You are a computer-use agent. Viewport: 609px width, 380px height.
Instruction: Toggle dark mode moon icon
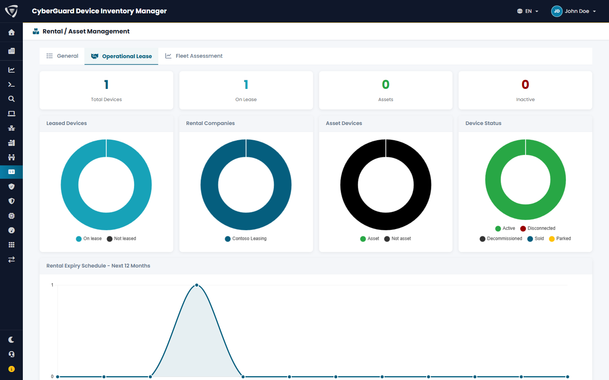click(x=11, y=340)
